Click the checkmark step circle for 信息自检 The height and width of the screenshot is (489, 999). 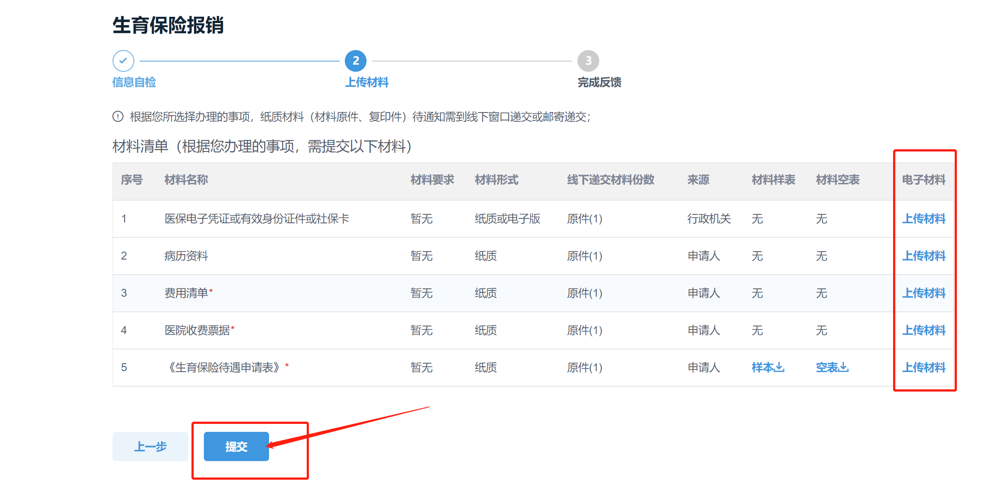(123, 61)
